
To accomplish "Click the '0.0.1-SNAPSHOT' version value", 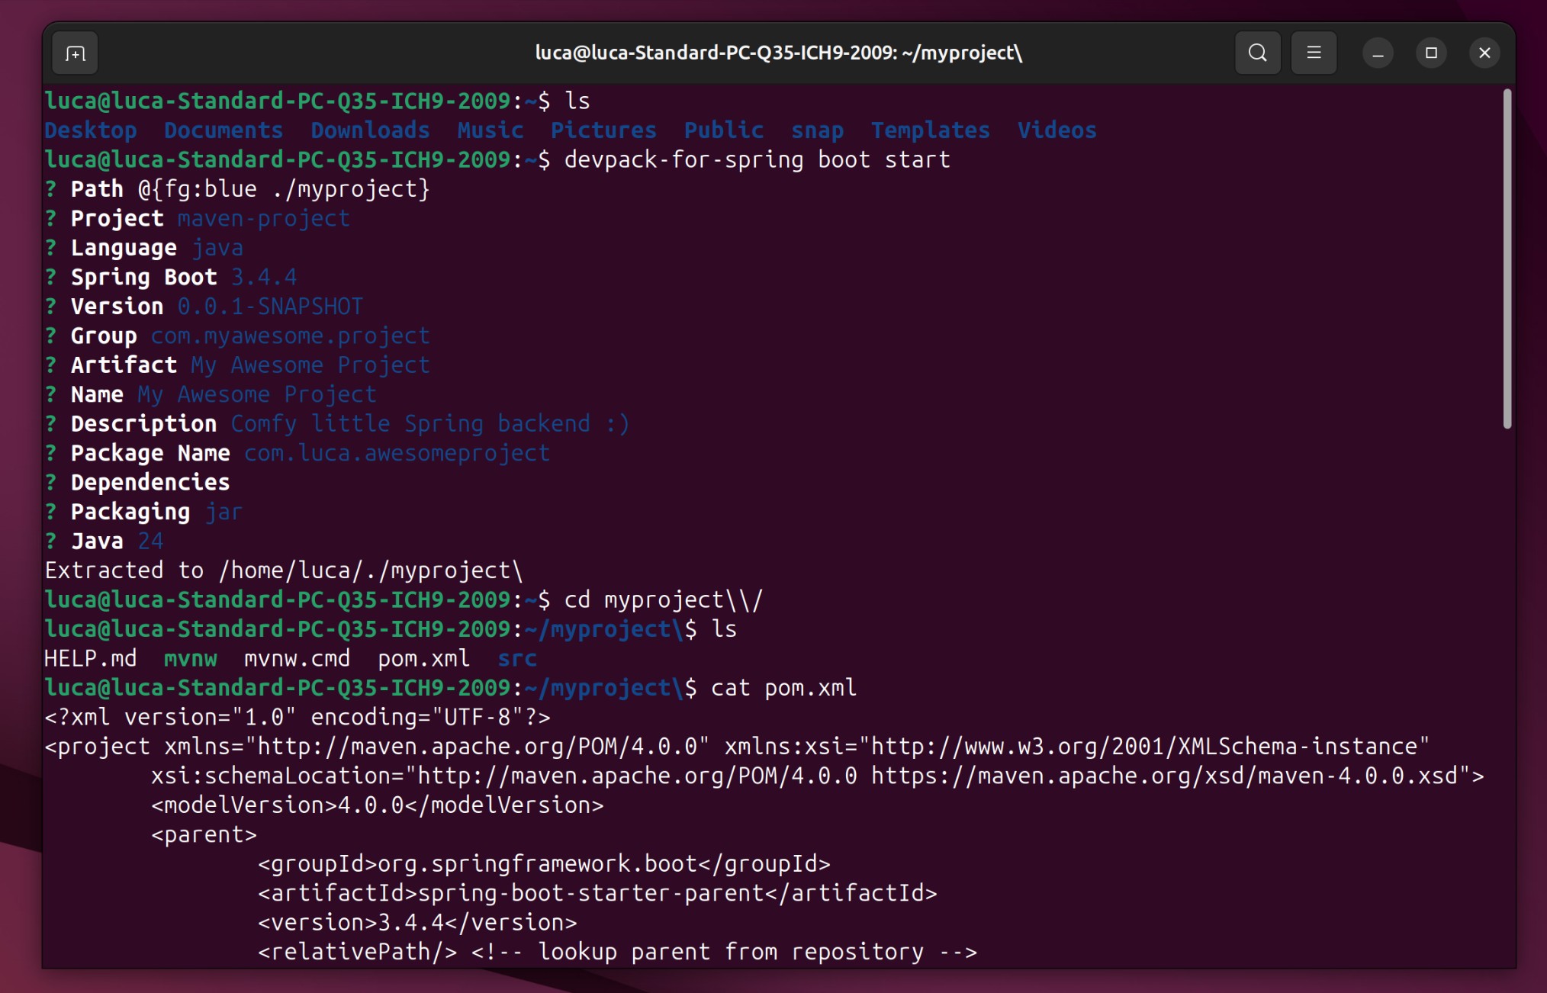I will [270, 307].
